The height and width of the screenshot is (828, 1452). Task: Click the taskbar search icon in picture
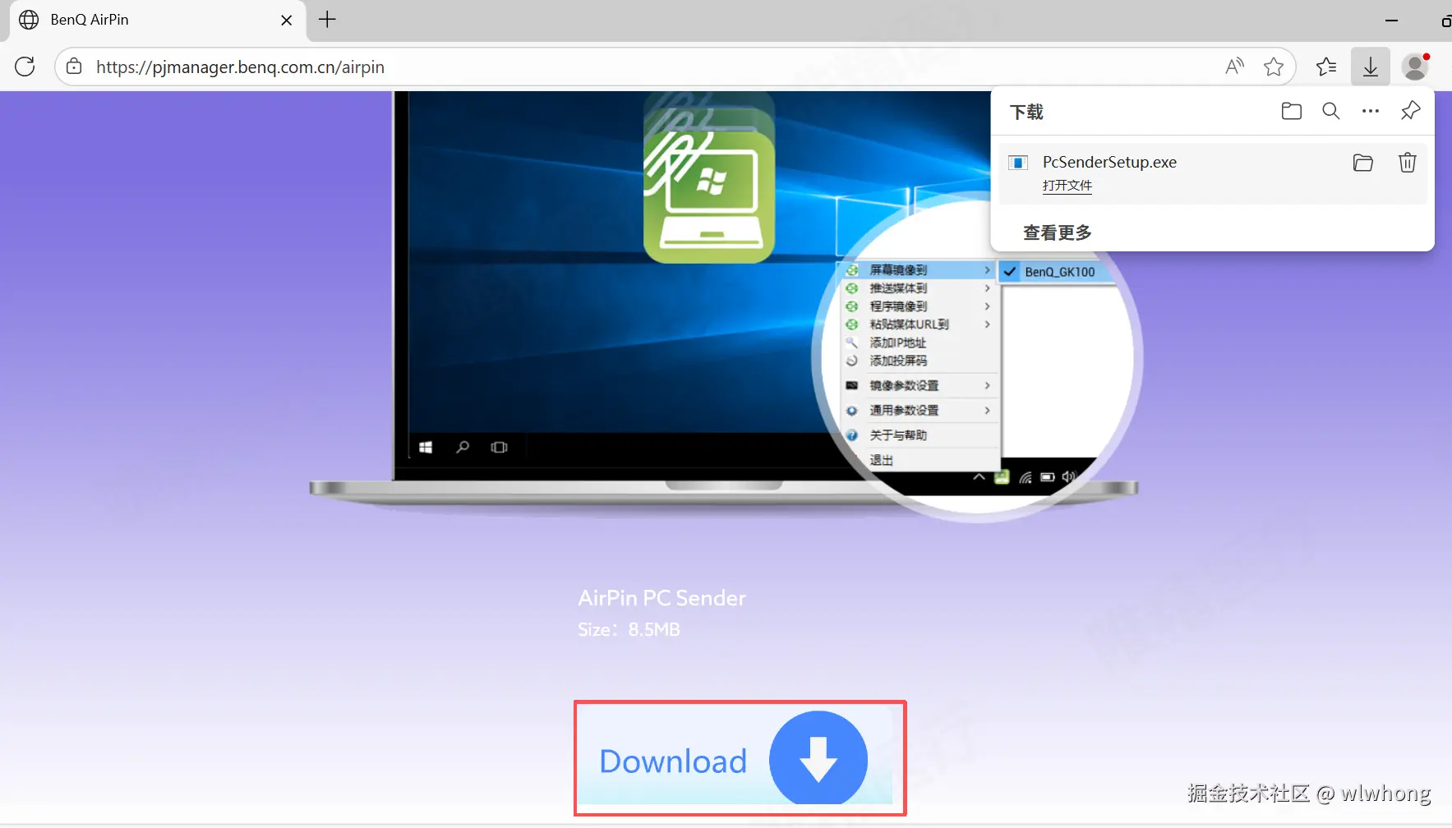click(463, 447)
